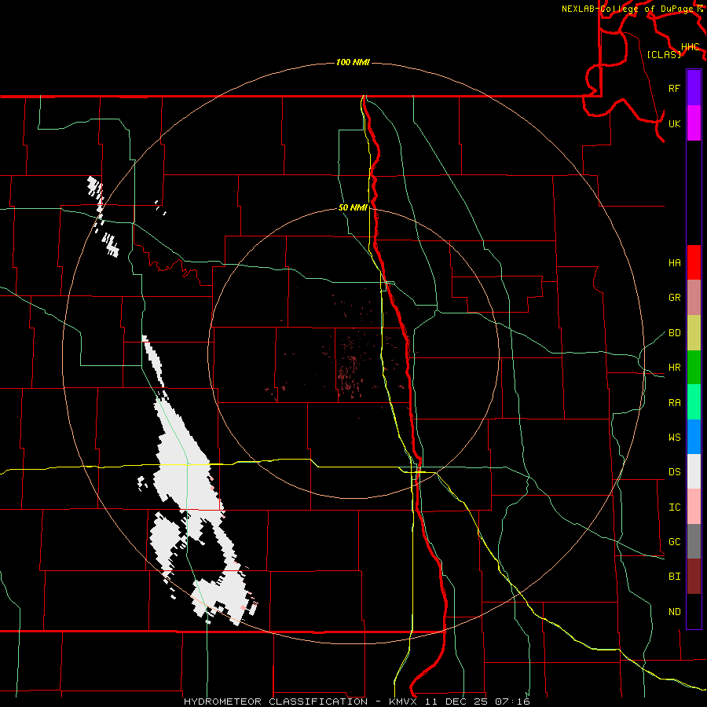The width and height of the screenshot is (707, 707).
Task: Click the WS blue legend swatch
Action: pos(694,437)
